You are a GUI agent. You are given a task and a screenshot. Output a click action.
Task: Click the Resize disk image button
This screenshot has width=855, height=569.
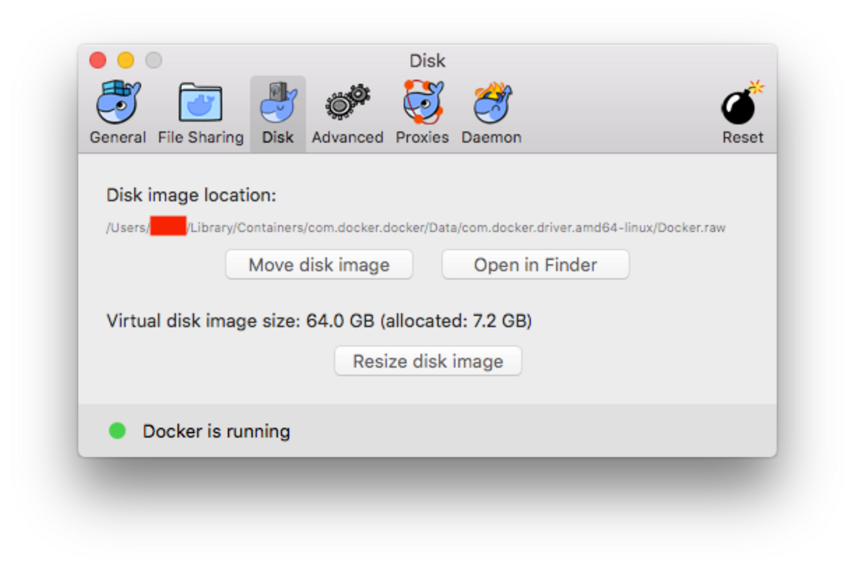point(428,361)
